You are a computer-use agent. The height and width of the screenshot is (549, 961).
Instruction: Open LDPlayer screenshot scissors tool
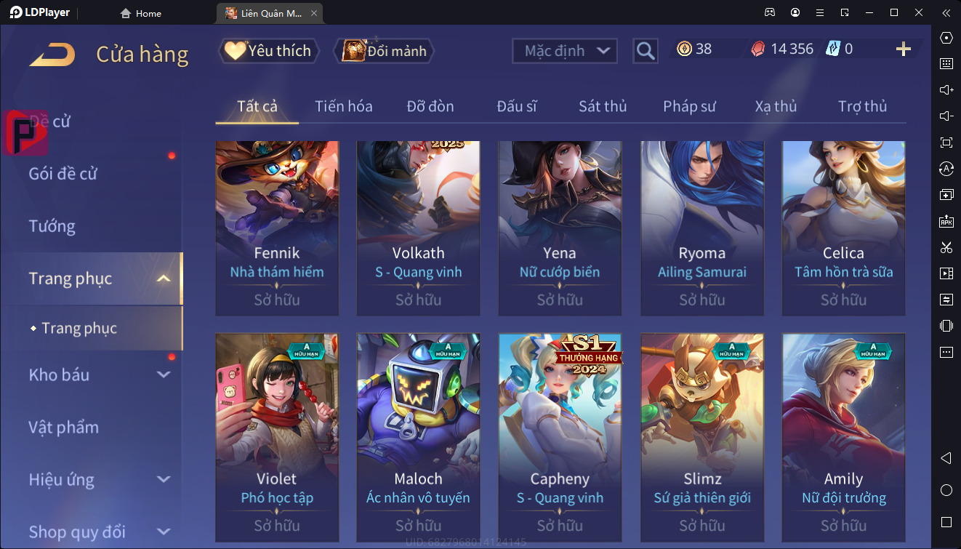[x=946, y=247]
